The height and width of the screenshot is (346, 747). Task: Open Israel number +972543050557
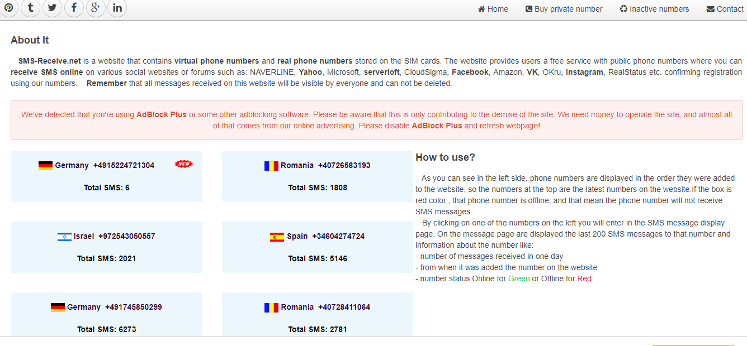[126, 237]
